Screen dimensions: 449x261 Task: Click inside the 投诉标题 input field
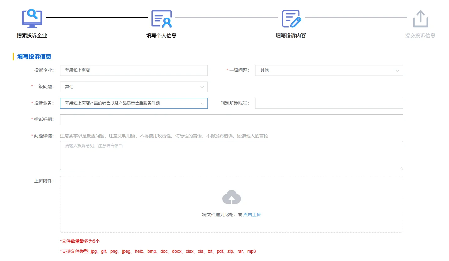(x=231, y=119)
